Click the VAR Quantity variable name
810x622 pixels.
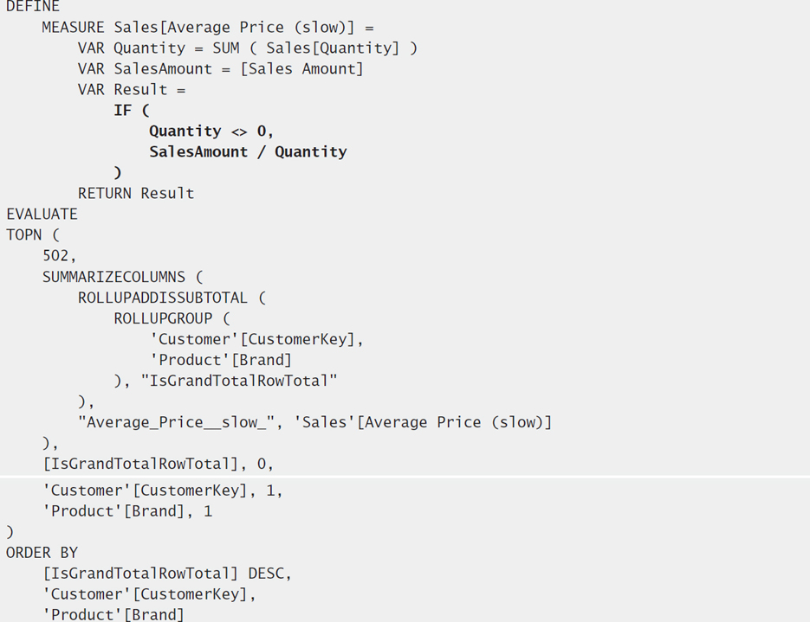click(x=149, y=48)
